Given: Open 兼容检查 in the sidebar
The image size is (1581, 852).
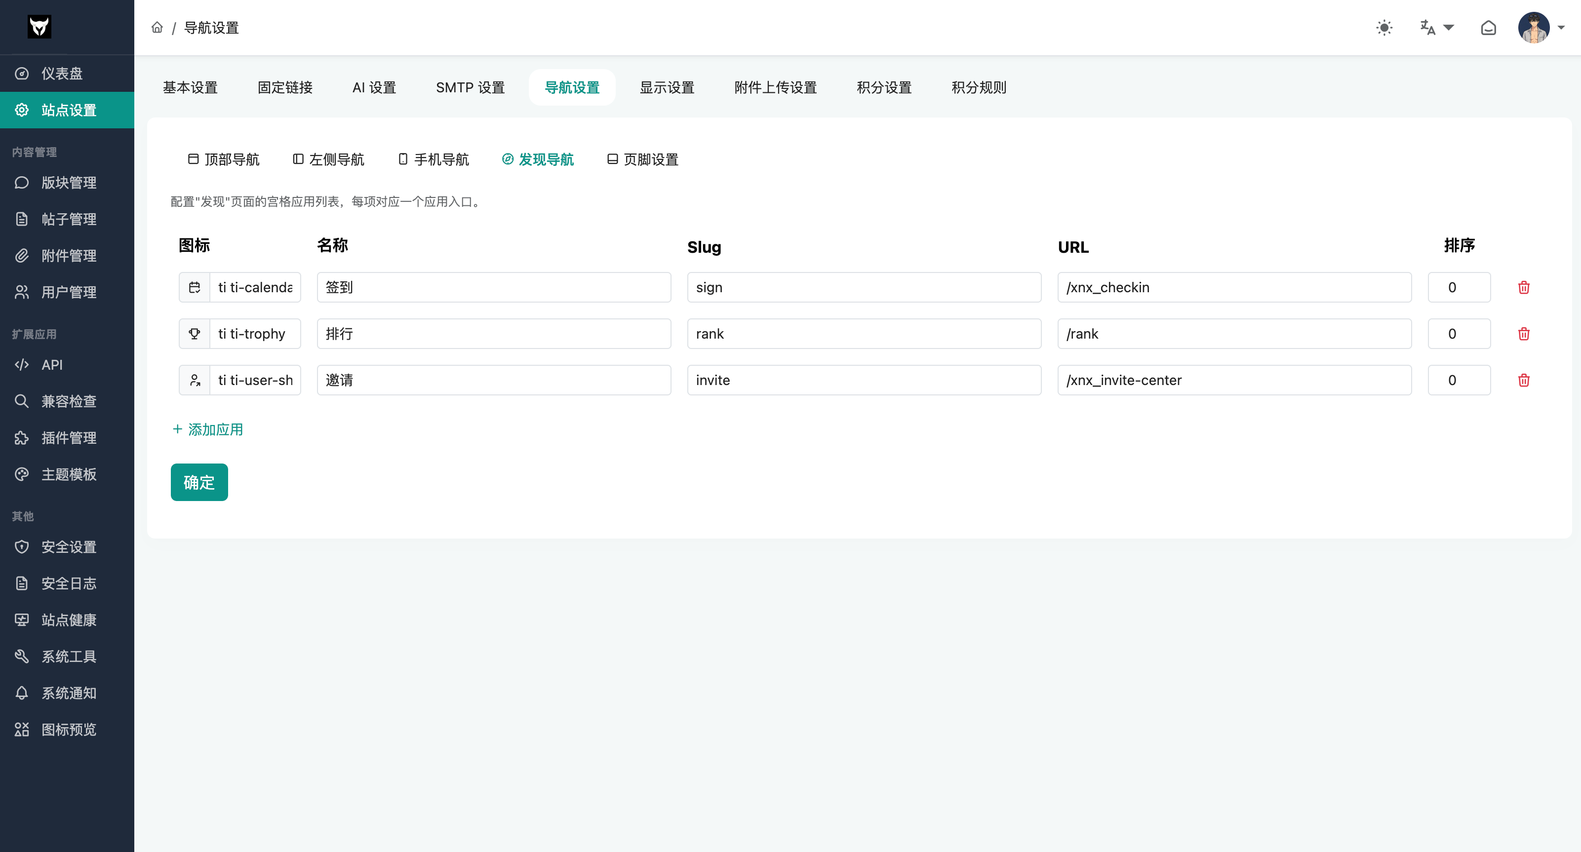Looking at the screenshot, I should point(67,401).
